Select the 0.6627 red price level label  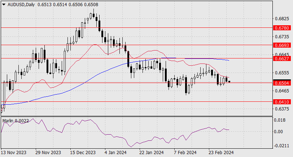tap(282, 58)
